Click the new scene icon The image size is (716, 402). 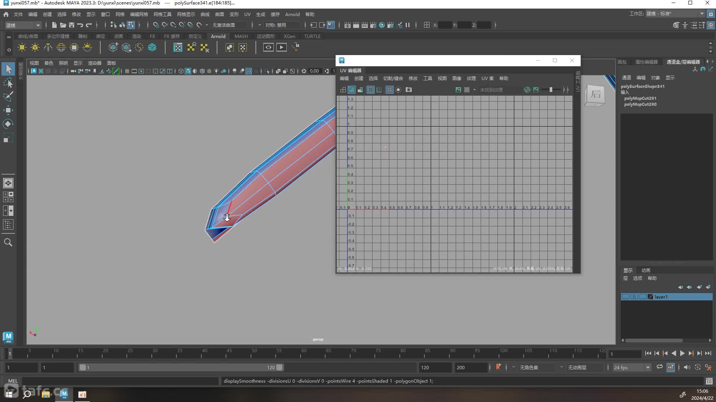pos(54,25)
